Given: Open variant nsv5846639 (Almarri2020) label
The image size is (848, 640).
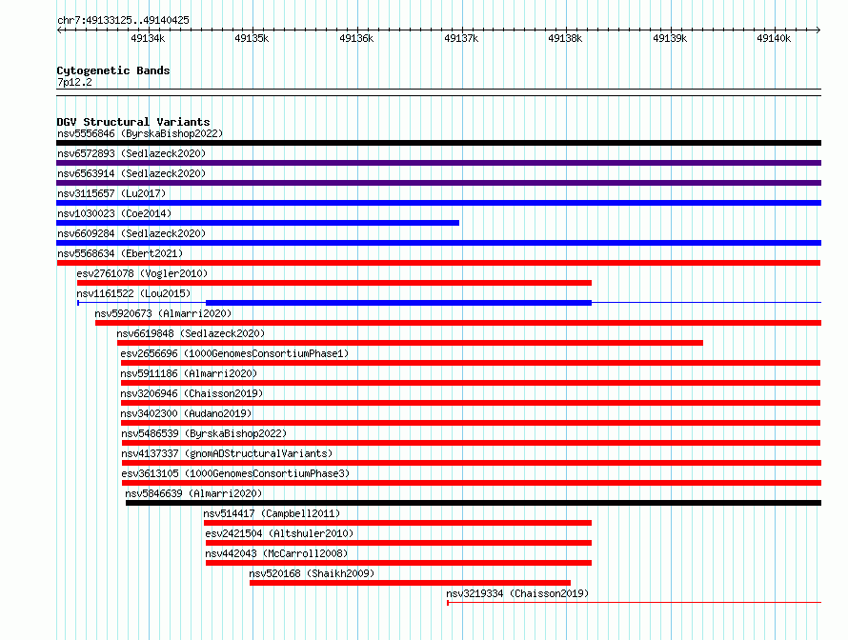Looking at the screenshot, I should pyautogui.click(x=193, y=493).
